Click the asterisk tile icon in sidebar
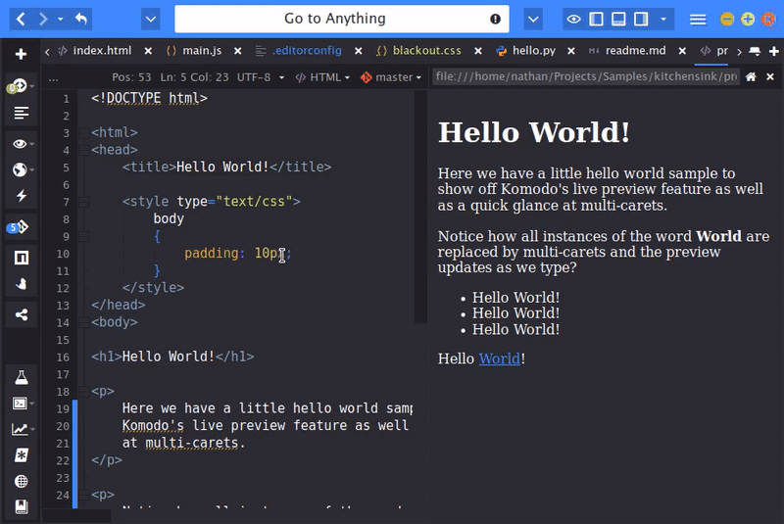Image resolution: width=784 pixels, height=524 pixels. (x=21, y=455)
